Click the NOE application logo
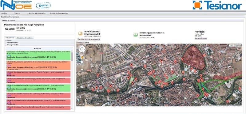This screenshot has height=114, width=246. (x=16, y=5)
